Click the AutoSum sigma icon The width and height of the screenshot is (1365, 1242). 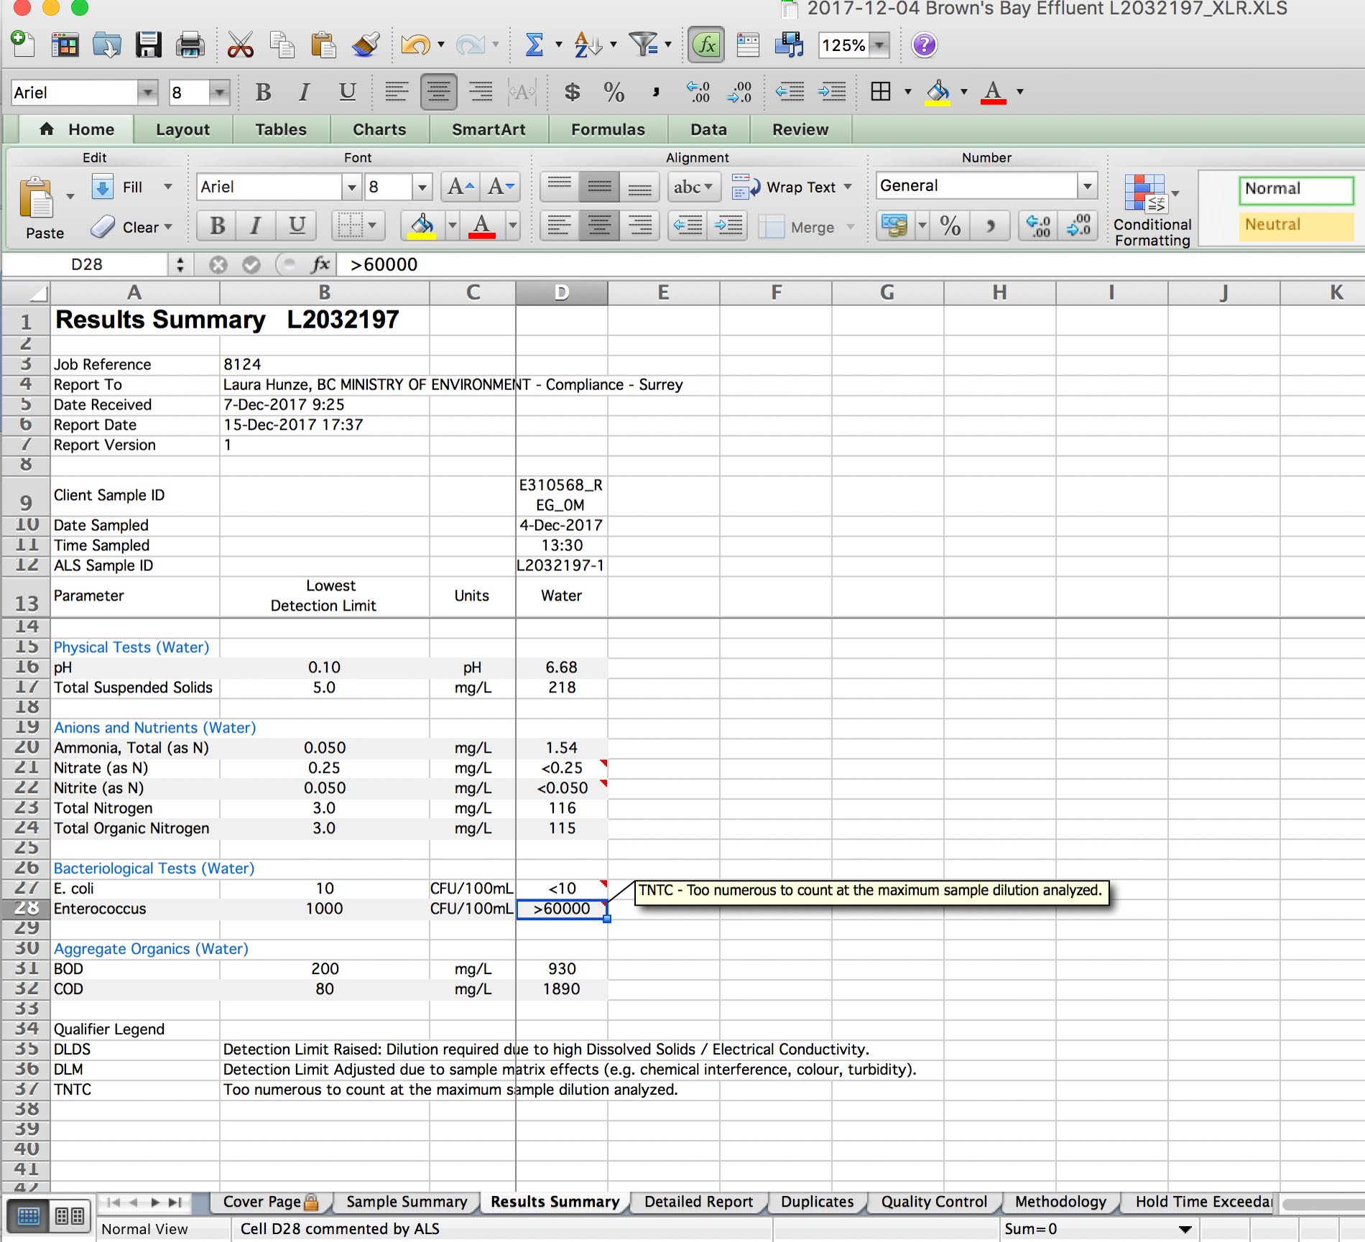[x=534, y=45]
